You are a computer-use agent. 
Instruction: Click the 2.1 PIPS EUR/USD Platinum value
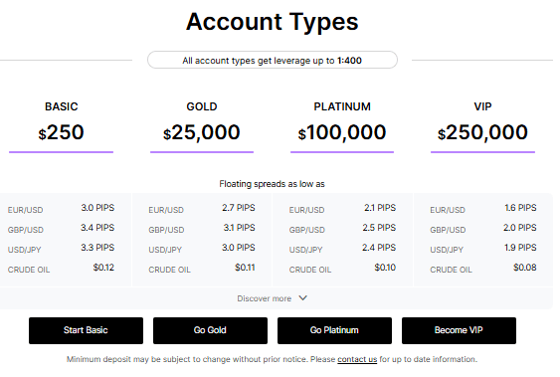380,208
